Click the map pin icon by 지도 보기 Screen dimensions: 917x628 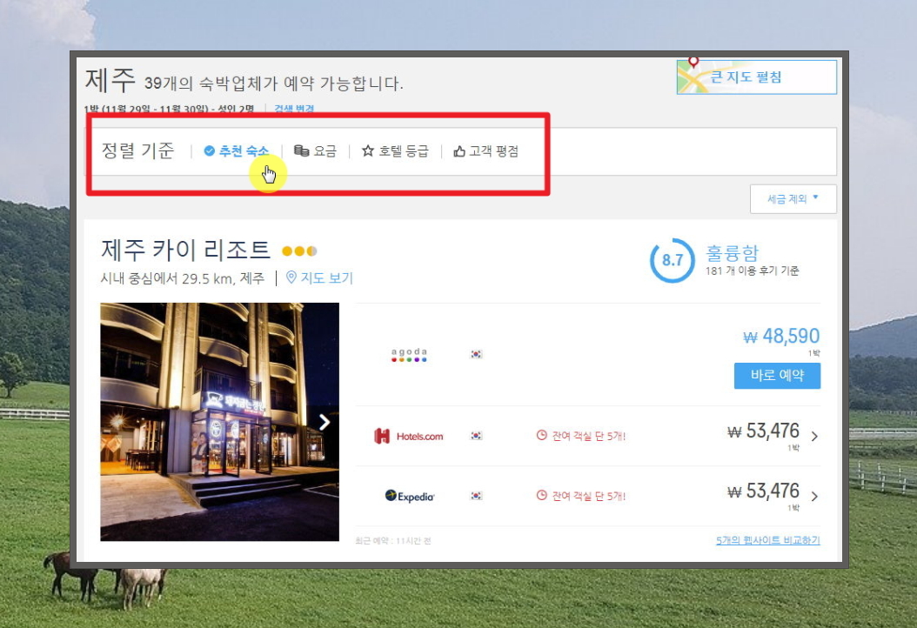click(x=291, y=277)
